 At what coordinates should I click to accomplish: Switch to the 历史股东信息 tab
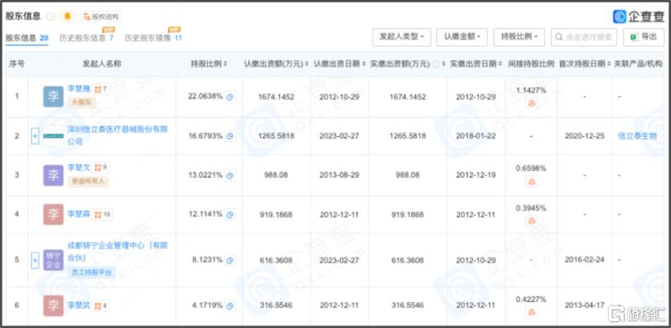point(86,38)
